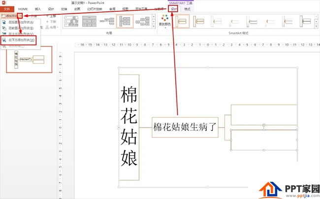Choose 在后面添加形状(A) from menu
Image resolution: width=320 pixels, height=199 pixels.
coord(20,22)
